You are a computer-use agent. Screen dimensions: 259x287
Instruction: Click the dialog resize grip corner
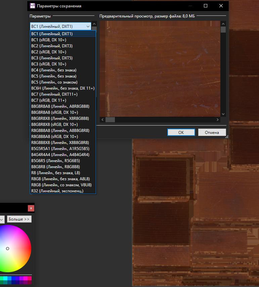[x=227, y=137]
